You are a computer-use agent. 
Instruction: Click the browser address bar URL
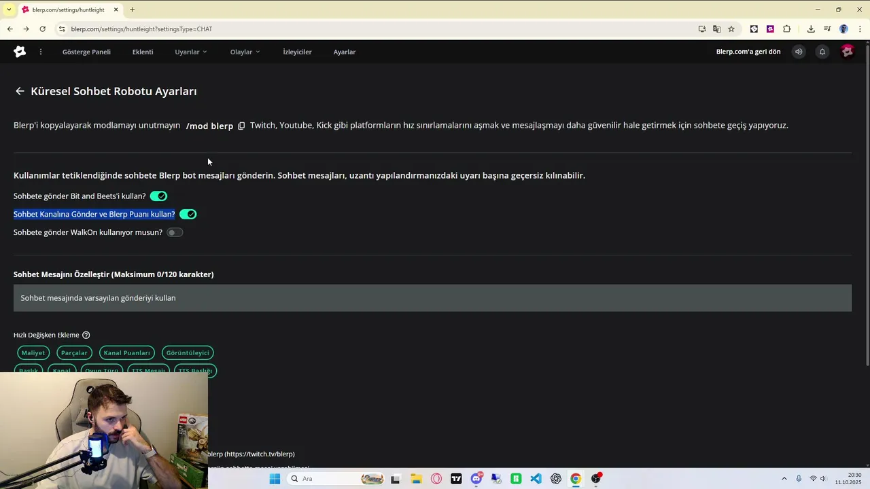pyautogui.click(x=141, y=29)
